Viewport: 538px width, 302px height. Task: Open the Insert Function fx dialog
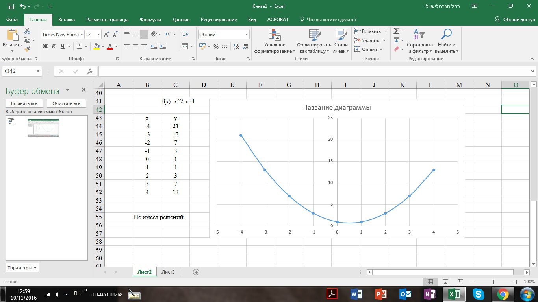(90, 71)
